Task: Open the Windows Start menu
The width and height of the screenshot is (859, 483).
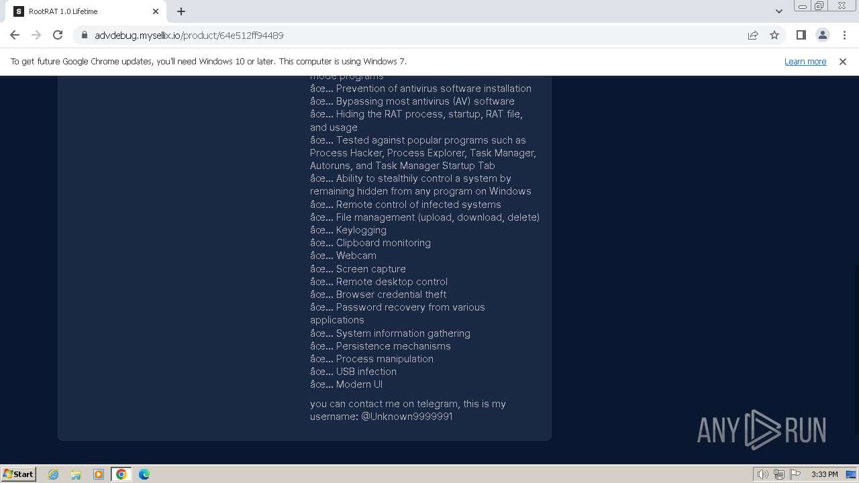Action: tap(18, 474)
